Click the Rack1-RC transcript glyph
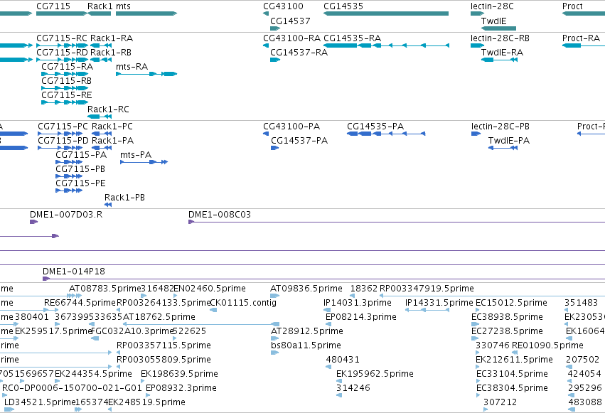The width and height of the screenshot is (605, 413). pyautogui.click(x=100, y=117)
